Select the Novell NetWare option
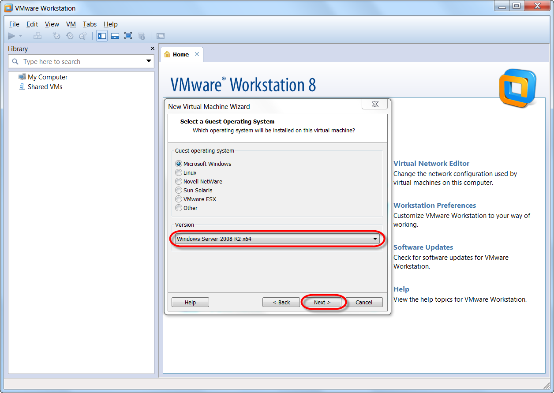The image size is (554, 393). tap(179, 181)
